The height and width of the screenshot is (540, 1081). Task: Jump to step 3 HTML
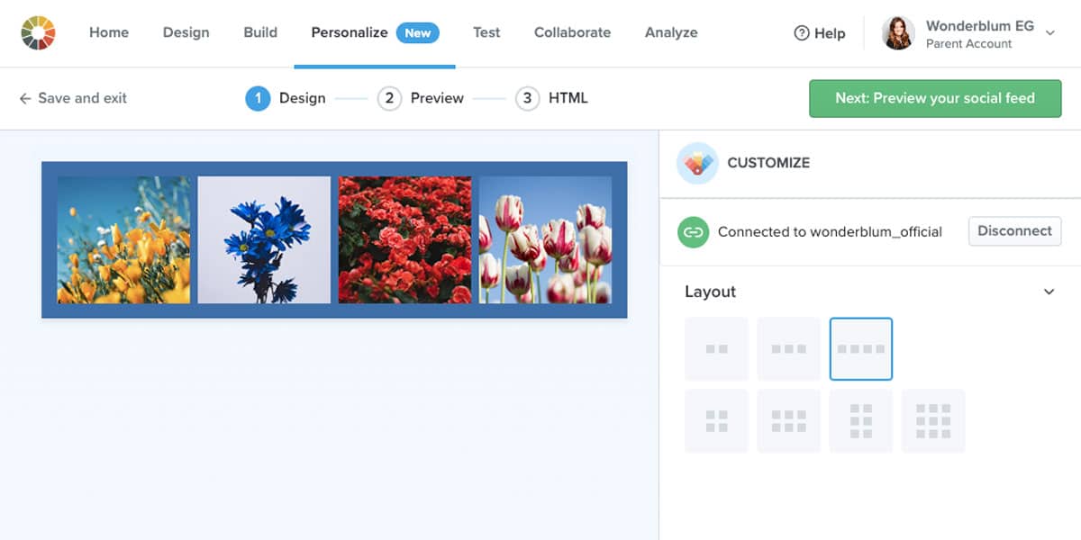(x=551, y=98)
